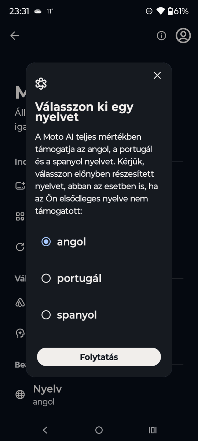This screenshot has width=198, height=441.
Task: Open the info icon in top bar
Action: pos(161,36)
